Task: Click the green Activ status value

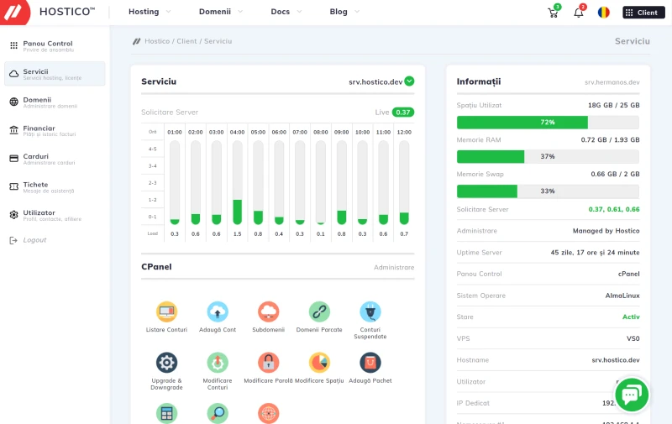Action: pos(631,317)
